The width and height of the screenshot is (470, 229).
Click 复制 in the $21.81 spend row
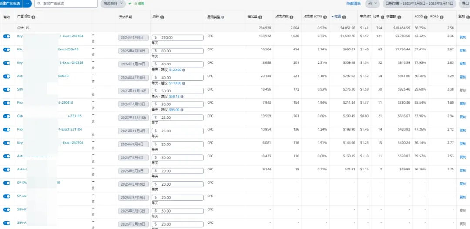coord(463,170)
